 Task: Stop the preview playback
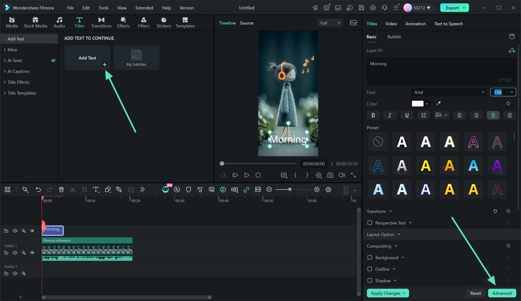point(258,175)
